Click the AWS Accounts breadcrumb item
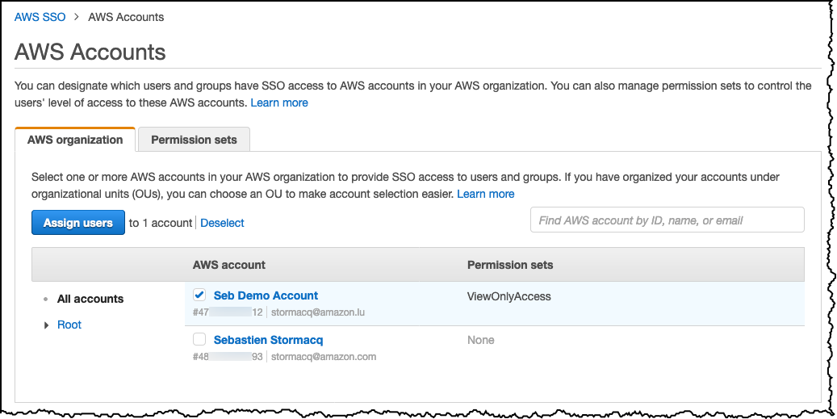Image resolution: width=837 pixels, height=419 pixels. (x=126, y=17)
